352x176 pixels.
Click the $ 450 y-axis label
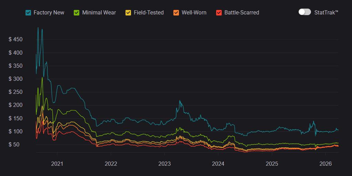(x=16, y=40)
